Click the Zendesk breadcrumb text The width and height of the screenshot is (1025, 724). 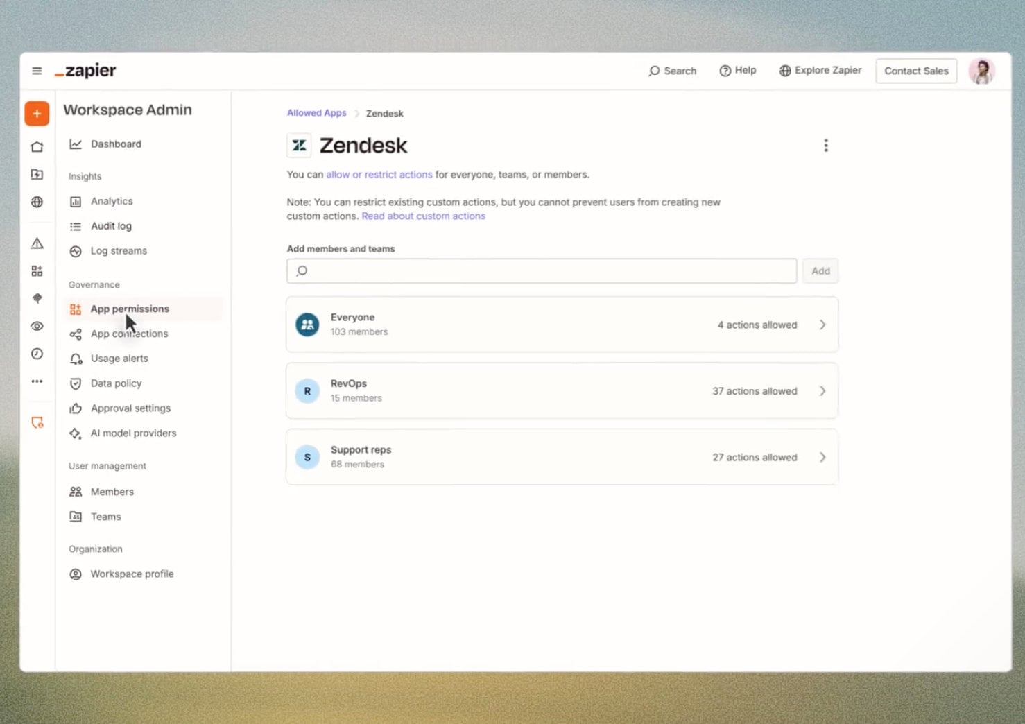tap(385, 113)
